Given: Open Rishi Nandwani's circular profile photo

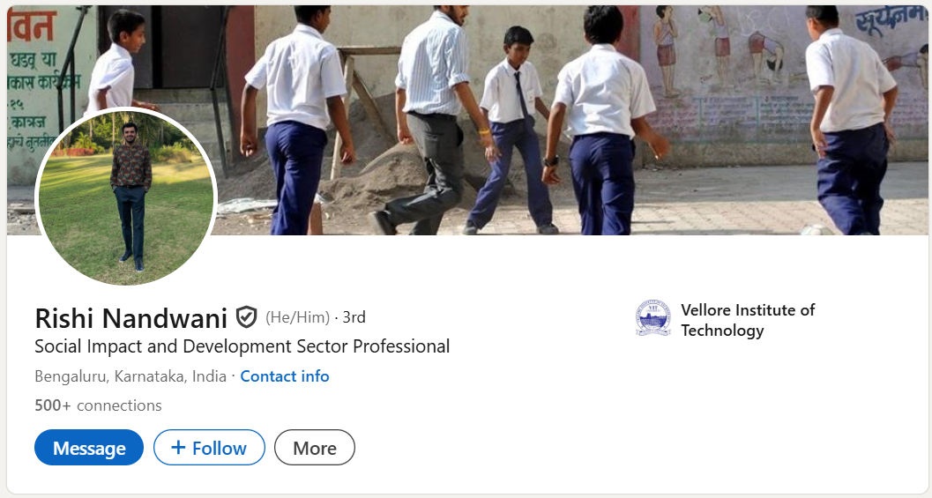Looking at the screenshot, I should 126,197.
